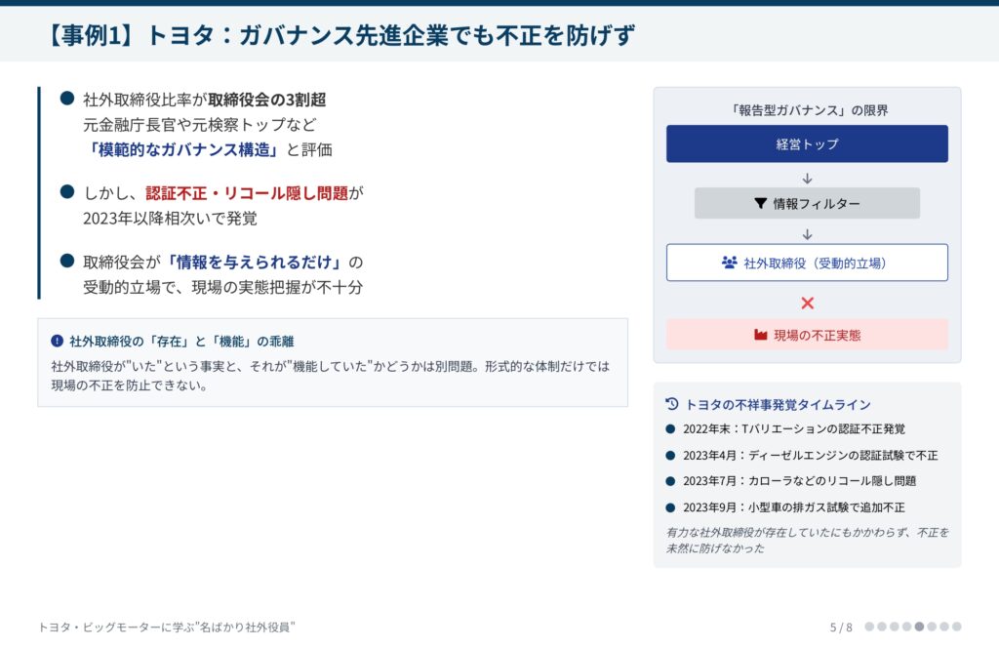The width and height of the screenshot is (999, 648).
Task: Click the down arrow below 情報フィルター
Action: pos(807,234)
